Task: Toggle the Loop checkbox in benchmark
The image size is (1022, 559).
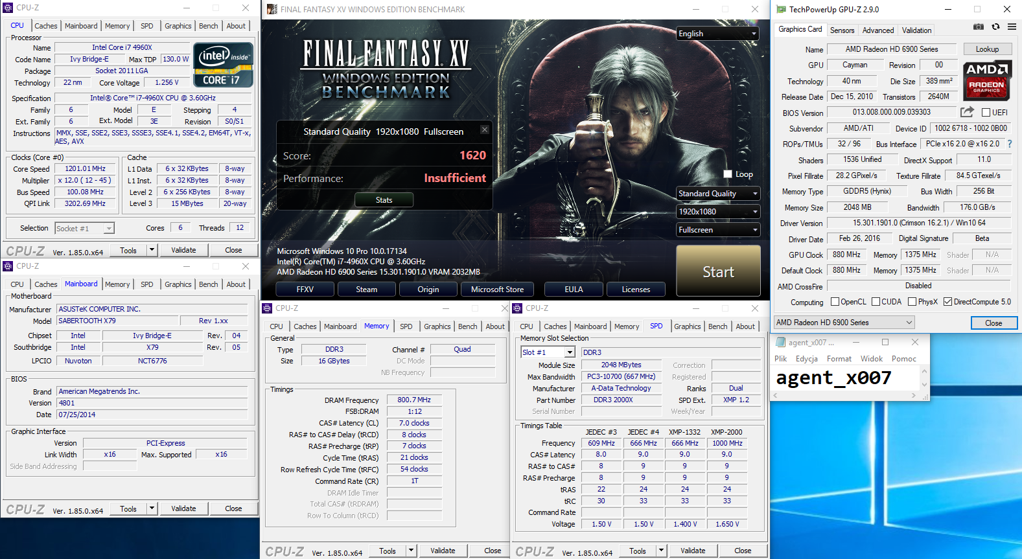Action: click(728, 174)
